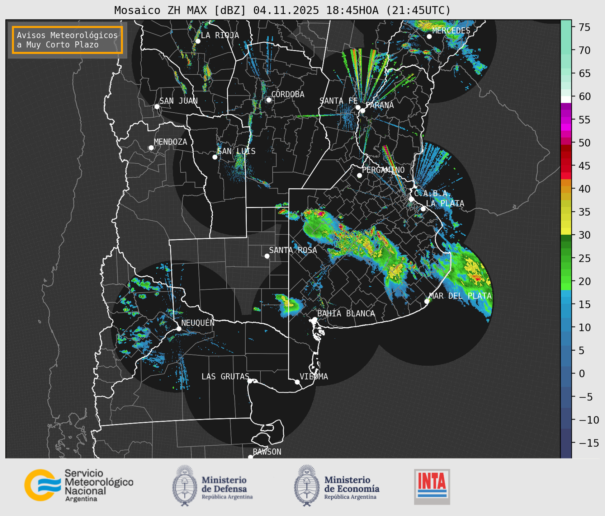Screen dimensions: 605x516
Task: Select the Mendoza city marker dot
Action: click(x=151, y=148)
